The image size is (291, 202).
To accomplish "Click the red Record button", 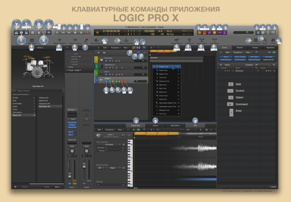I will 88,33.
